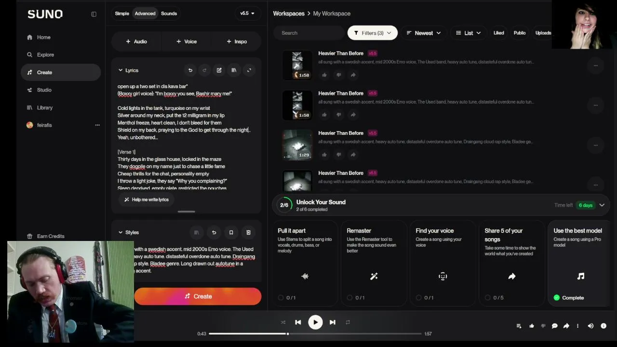Open the Filters (3) dropdown
617x347 pixels.
pyautogui.click(x=373, y=33)
